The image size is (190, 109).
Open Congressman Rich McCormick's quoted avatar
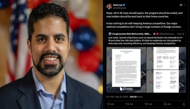110,34
